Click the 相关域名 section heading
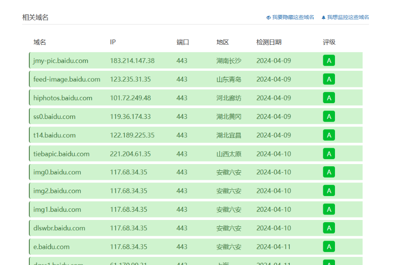Image resolution: width=395 pixels, height=265 pixels. point(35,17)
